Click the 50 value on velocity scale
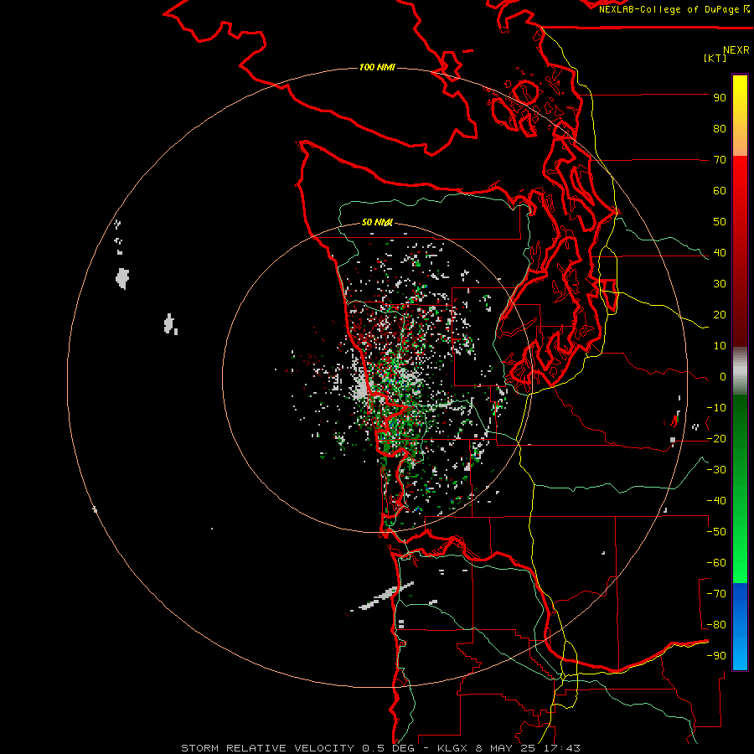The image size is (754, 754). (720, 222)
